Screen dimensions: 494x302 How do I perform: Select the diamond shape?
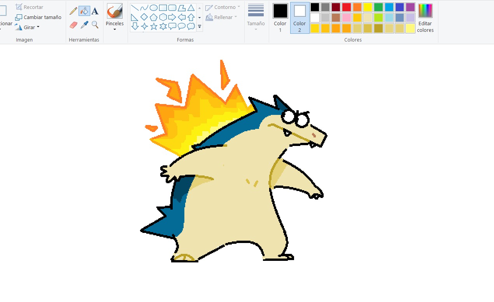point(144,17)
